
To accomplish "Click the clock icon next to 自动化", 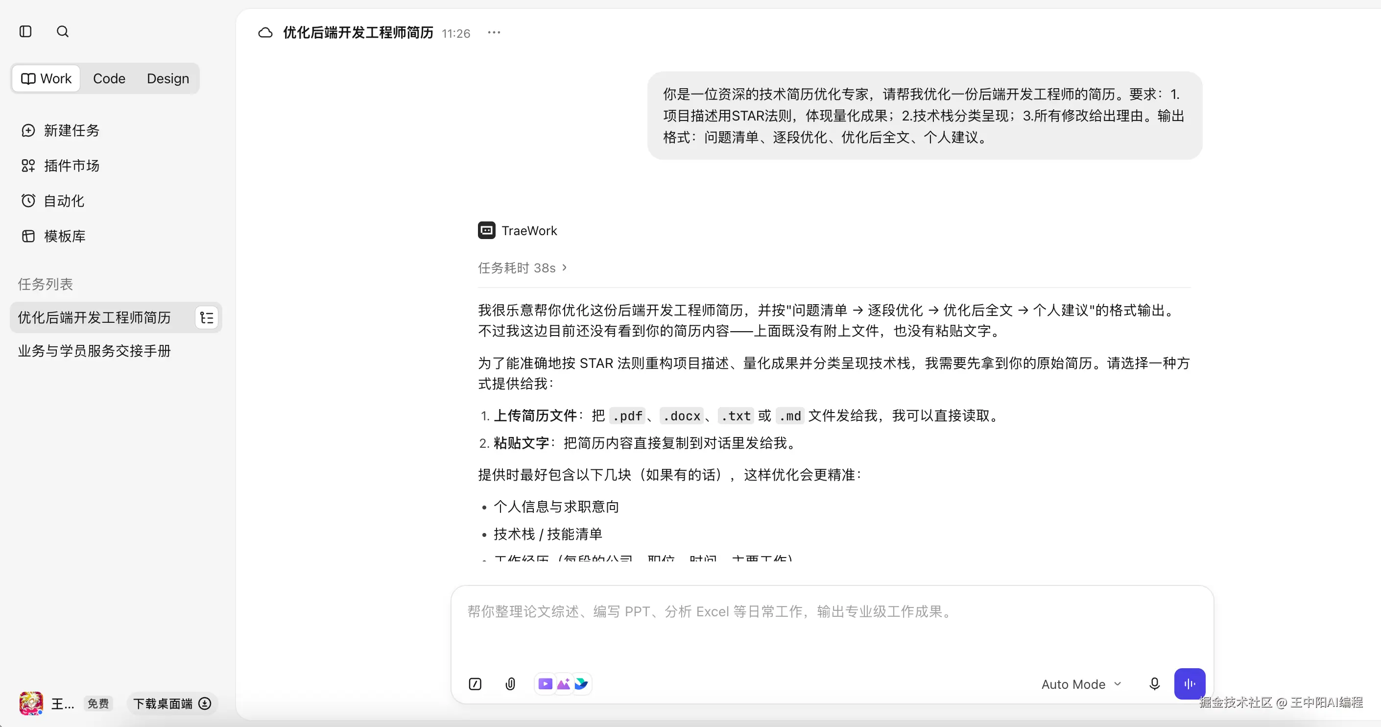I will pos(28,201).
